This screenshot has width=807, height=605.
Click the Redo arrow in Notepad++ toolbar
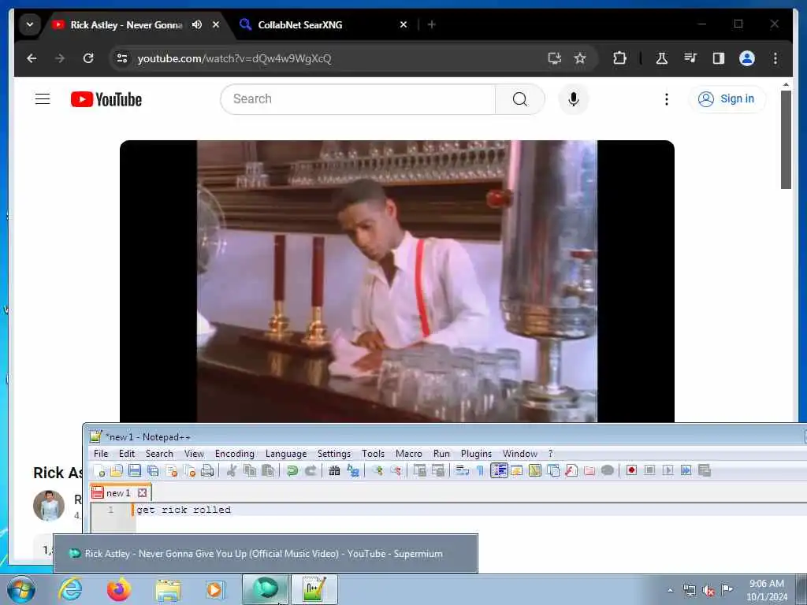(311, 471)
